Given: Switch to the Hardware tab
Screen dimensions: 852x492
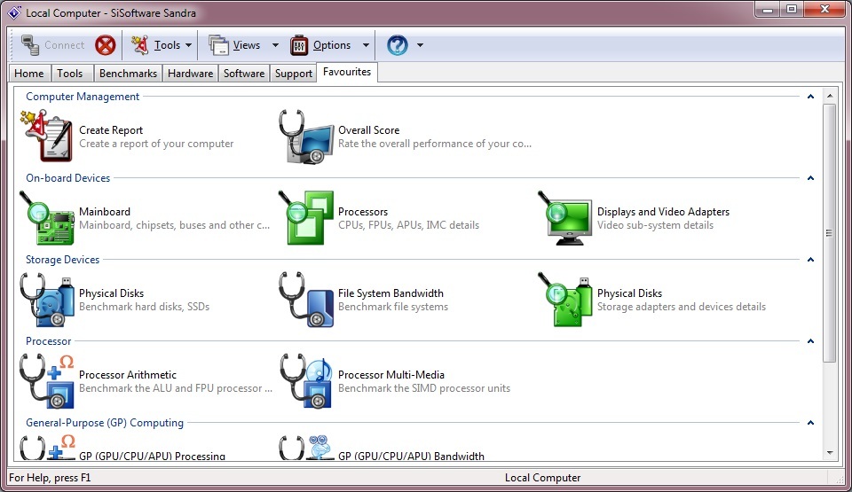Looking at the screenshot, I should click(x=190, y=74).
